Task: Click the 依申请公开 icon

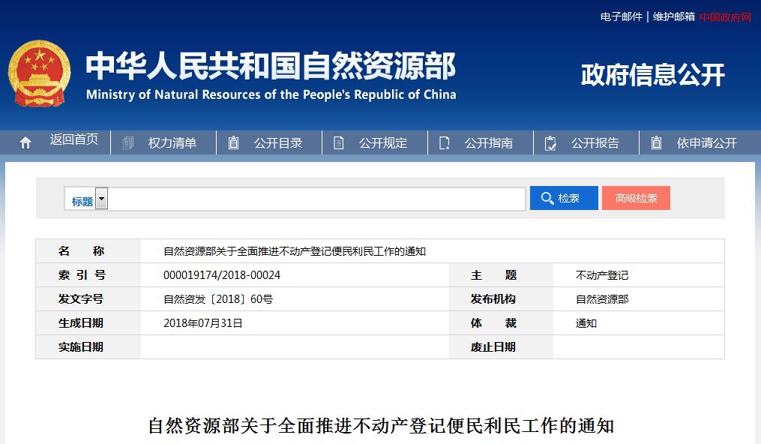Action: point(657,142)
